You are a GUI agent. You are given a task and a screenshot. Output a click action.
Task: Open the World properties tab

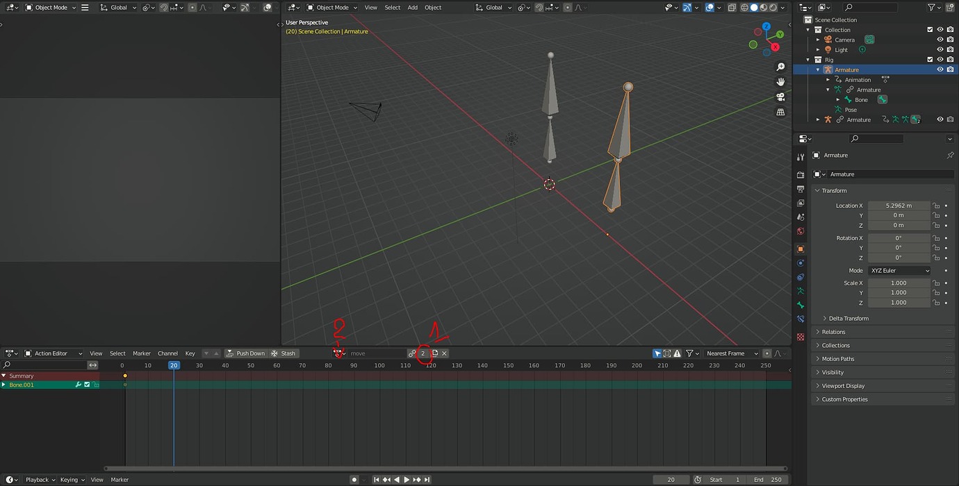(x=801, y=231)
